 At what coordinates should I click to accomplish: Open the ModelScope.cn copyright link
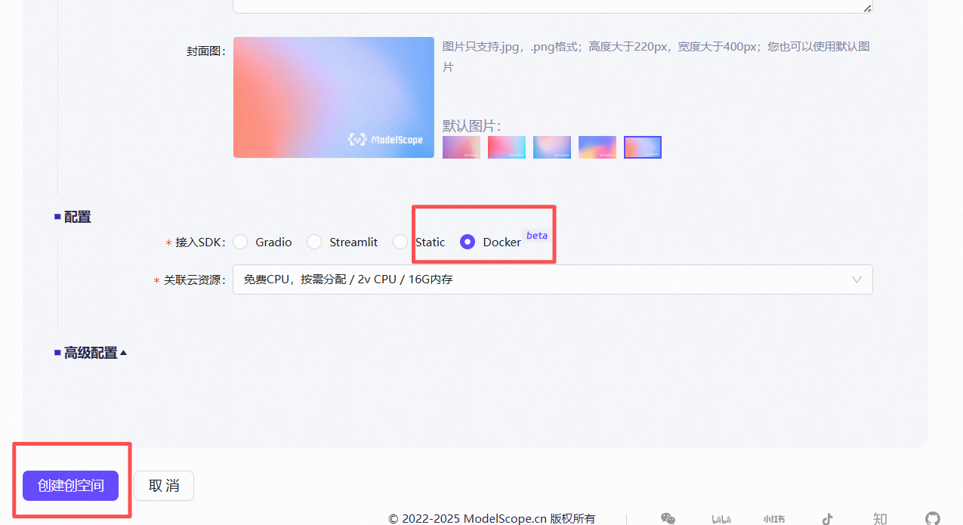point(492,519)
